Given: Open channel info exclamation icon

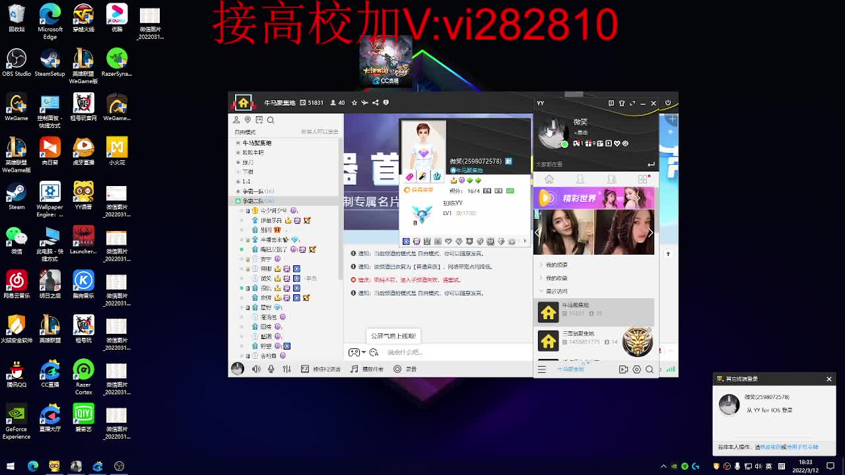Looking at the screenshot, I should (386, 103).
